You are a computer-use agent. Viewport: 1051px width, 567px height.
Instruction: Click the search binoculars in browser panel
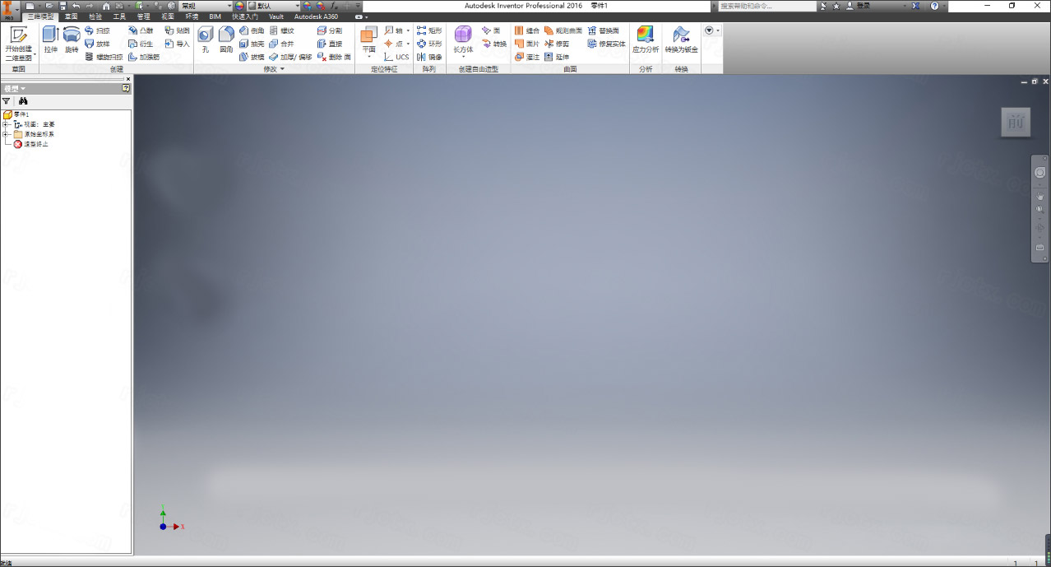coord(25,100)
